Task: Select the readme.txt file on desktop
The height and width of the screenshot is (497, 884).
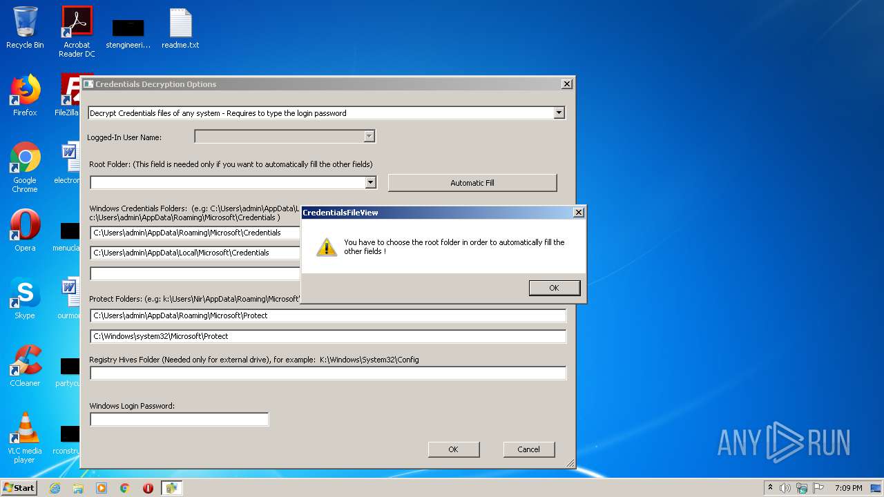Action: coord(180,29)
